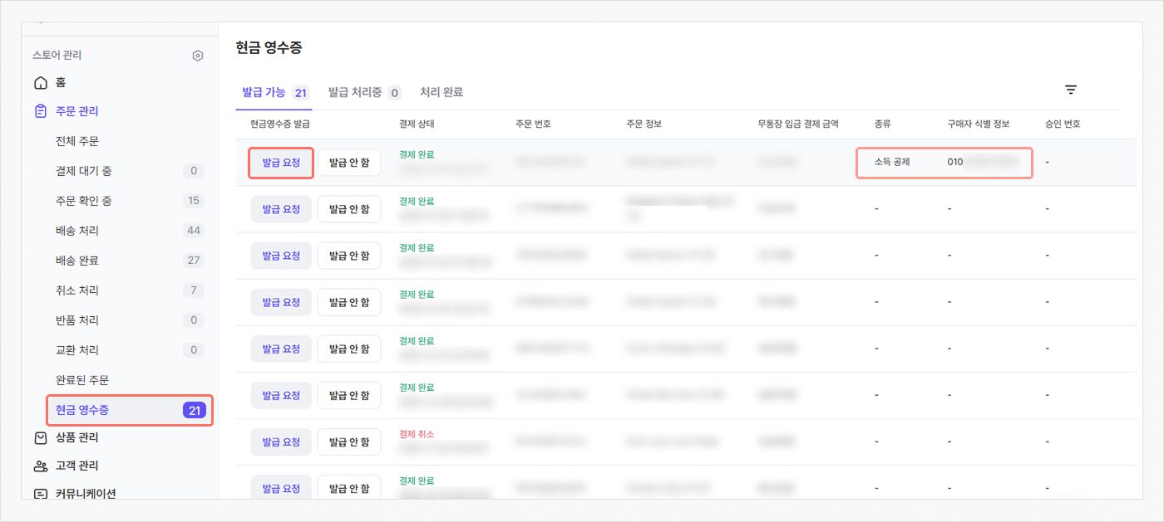Screen dimensions: 1164x522
Task: Switch to the 발급 처리중 tab
Action: coord(364,93)
